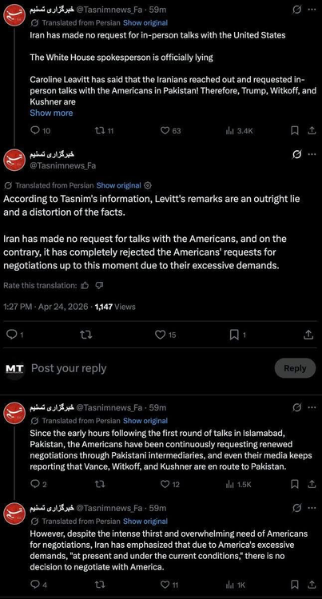Click the Reply button

coord(295,368)
